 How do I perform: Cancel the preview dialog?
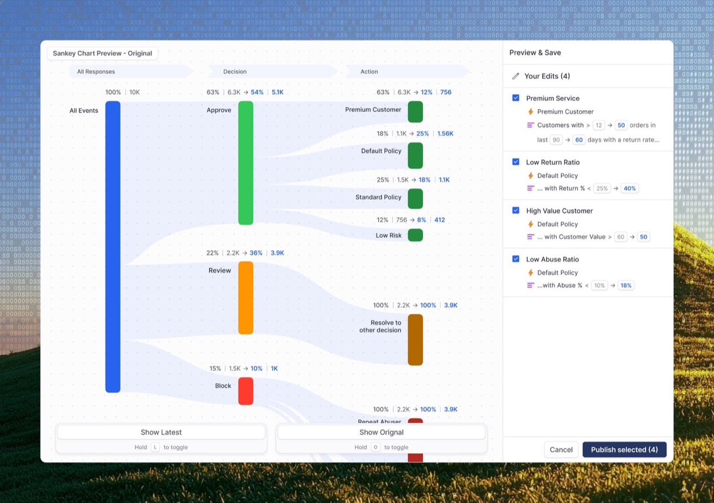point(561,449)
